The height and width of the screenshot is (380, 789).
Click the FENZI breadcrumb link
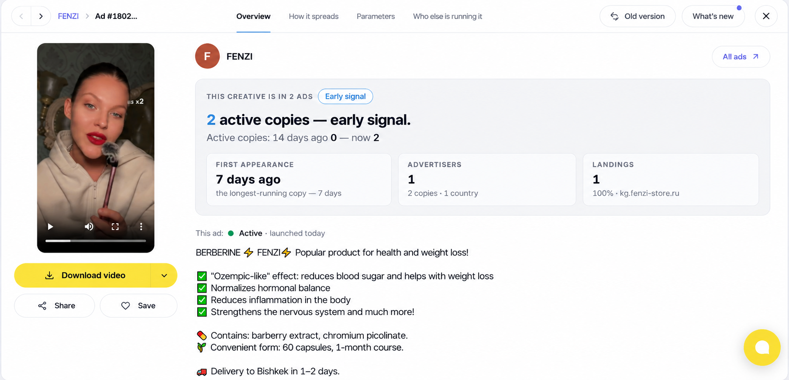pos(69,16)
